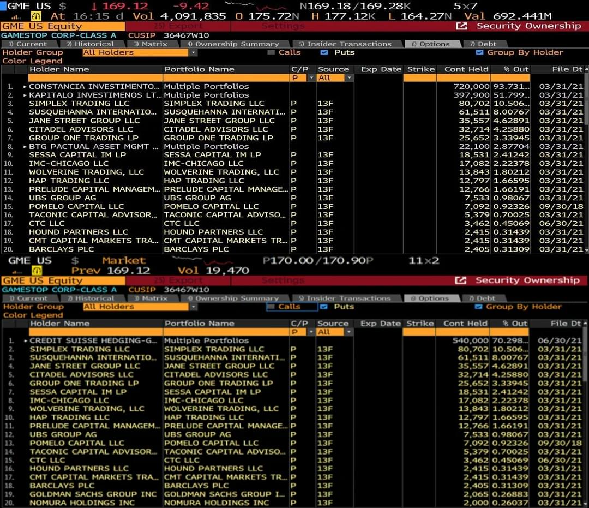Expand the CREDIT SUISSE HEDGING row
The image size is (589, 508).
coord(26,341)
